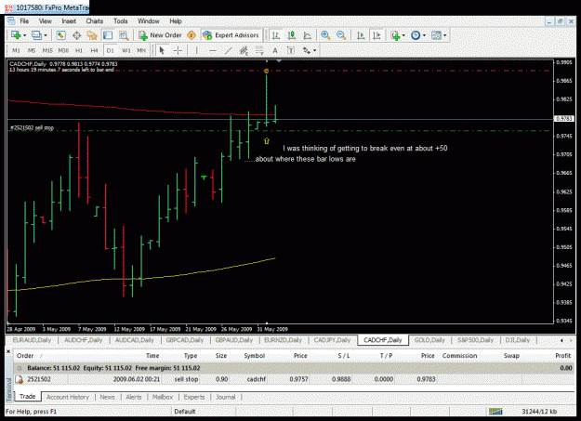Zoom in on the chart
Image resolution: width=581 pixels, height=421 pixels.
point(325,35)
